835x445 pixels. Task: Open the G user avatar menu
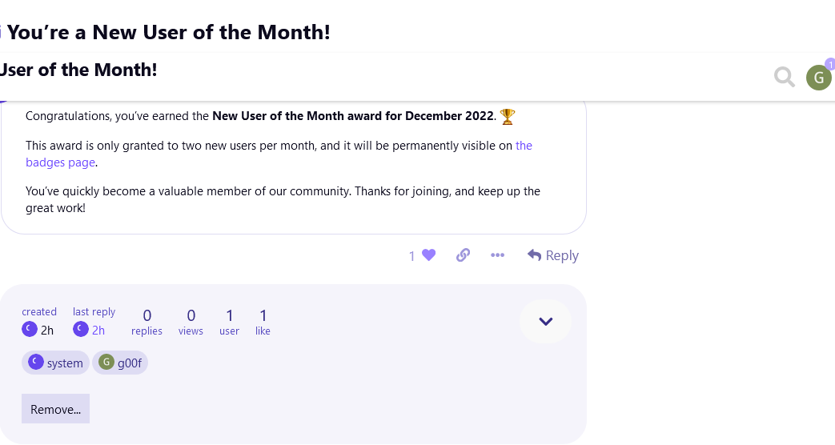tap(818, 78)
